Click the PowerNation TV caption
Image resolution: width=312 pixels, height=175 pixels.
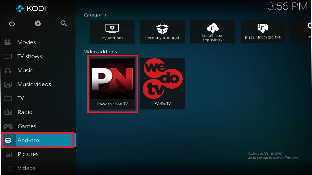[112, 104]
